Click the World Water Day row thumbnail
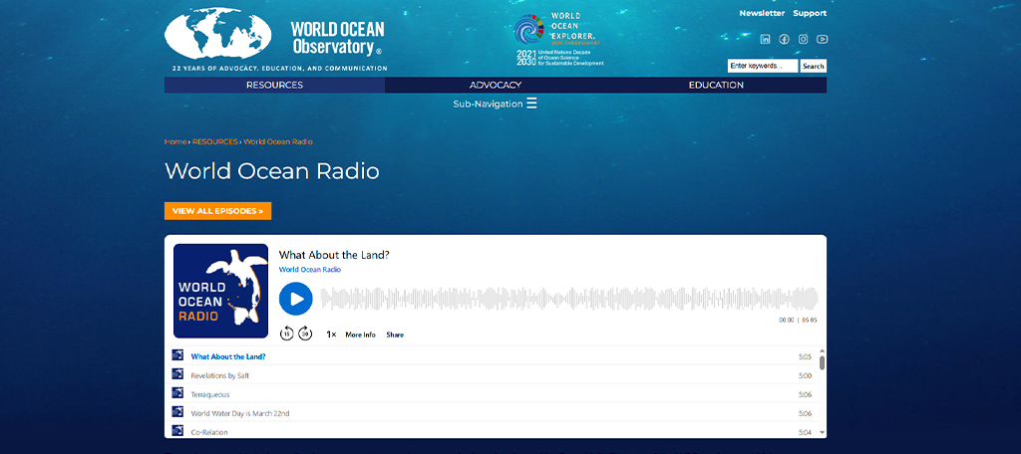The image size is (1021, 454). click(177, 411)
